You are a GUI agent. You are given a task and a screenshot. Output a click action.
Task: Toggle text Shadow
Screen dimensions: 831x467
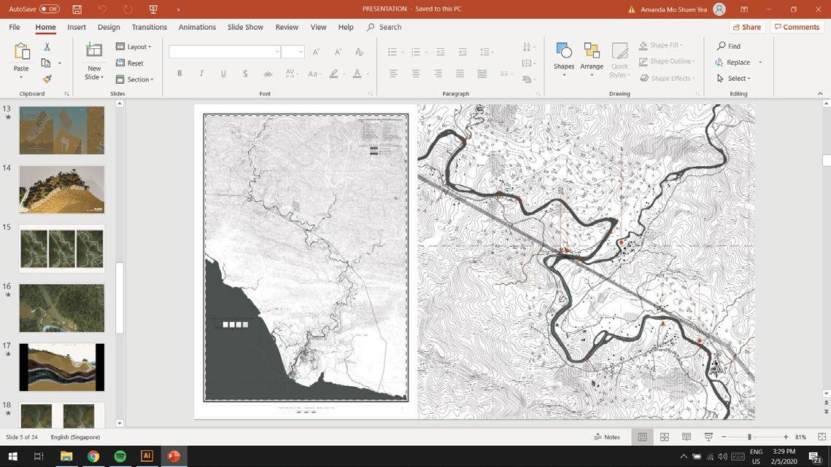[x=245, y=74]
